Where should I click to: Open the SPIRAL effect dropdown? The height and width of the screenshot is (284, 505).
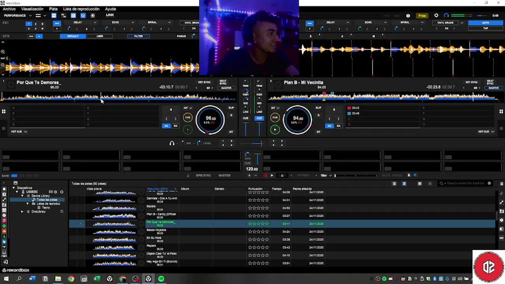click(x=155, y=22)
